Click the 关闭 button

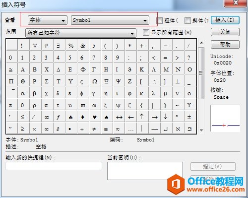(x=225, y=32)
